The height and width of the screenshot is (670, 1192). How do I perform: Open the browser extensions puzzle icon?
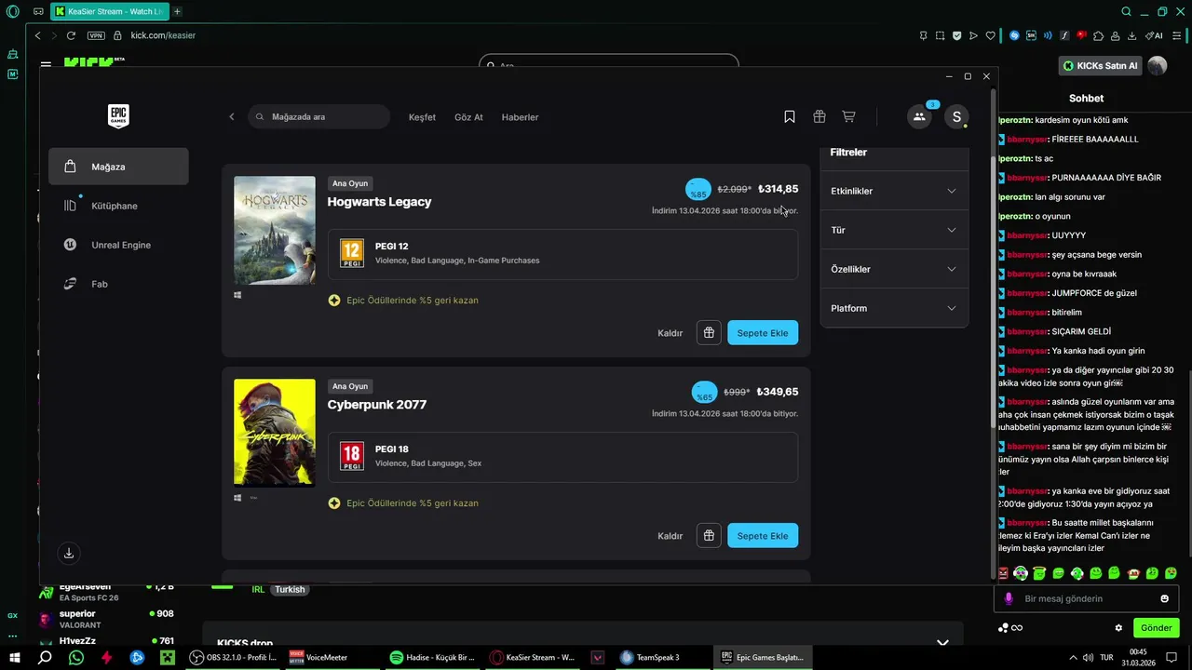1098,35
